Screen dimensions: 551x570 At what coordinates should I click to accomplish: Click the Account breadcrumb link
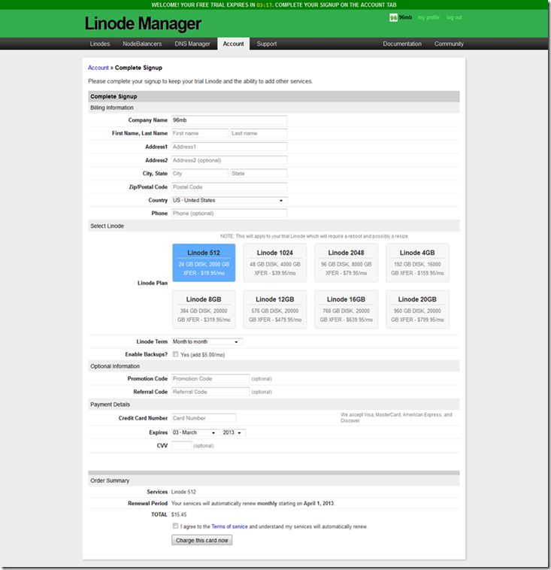tap(98, 68)
